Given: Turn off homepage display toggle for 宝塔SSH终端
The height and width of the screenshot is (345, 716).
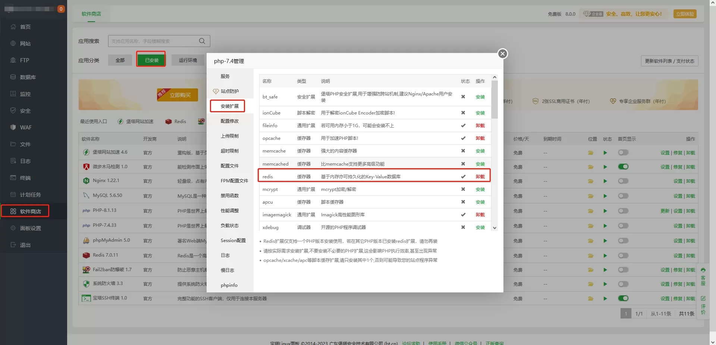Looking at the screenshot, I should coord(623,298).
